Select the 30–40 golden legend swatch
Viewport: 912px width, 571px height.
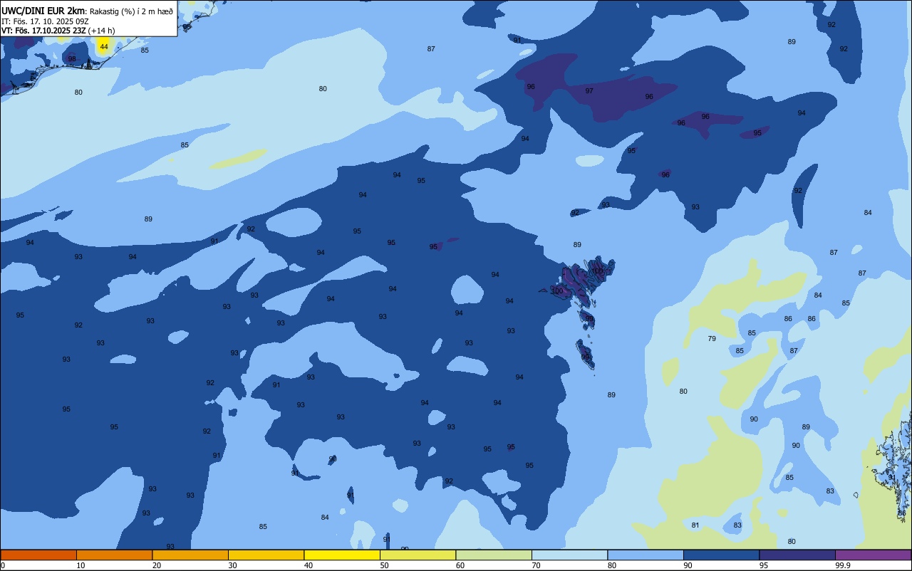[266, 555]
